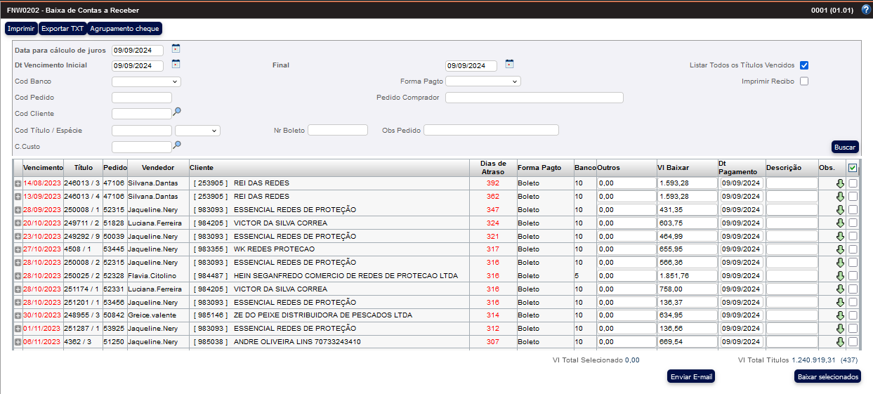Viewport: 873px width, 394px height.
Task: Toggle select-all checkbox in table header
Action: (852, 168)
